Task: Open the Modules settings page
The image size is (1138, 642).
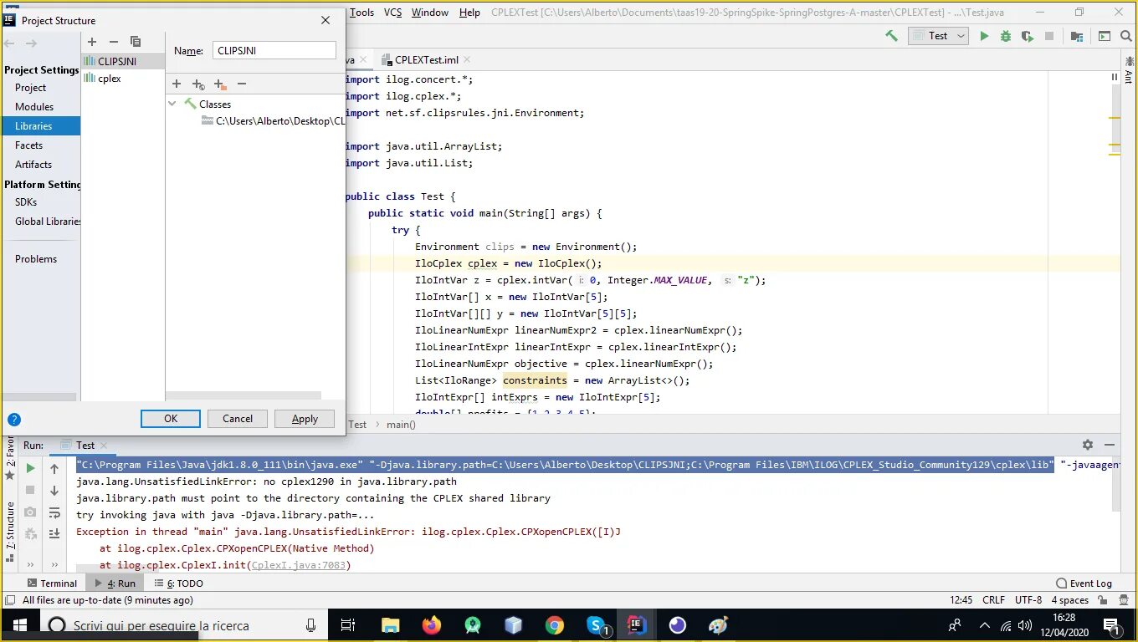Action: point(34,107)
